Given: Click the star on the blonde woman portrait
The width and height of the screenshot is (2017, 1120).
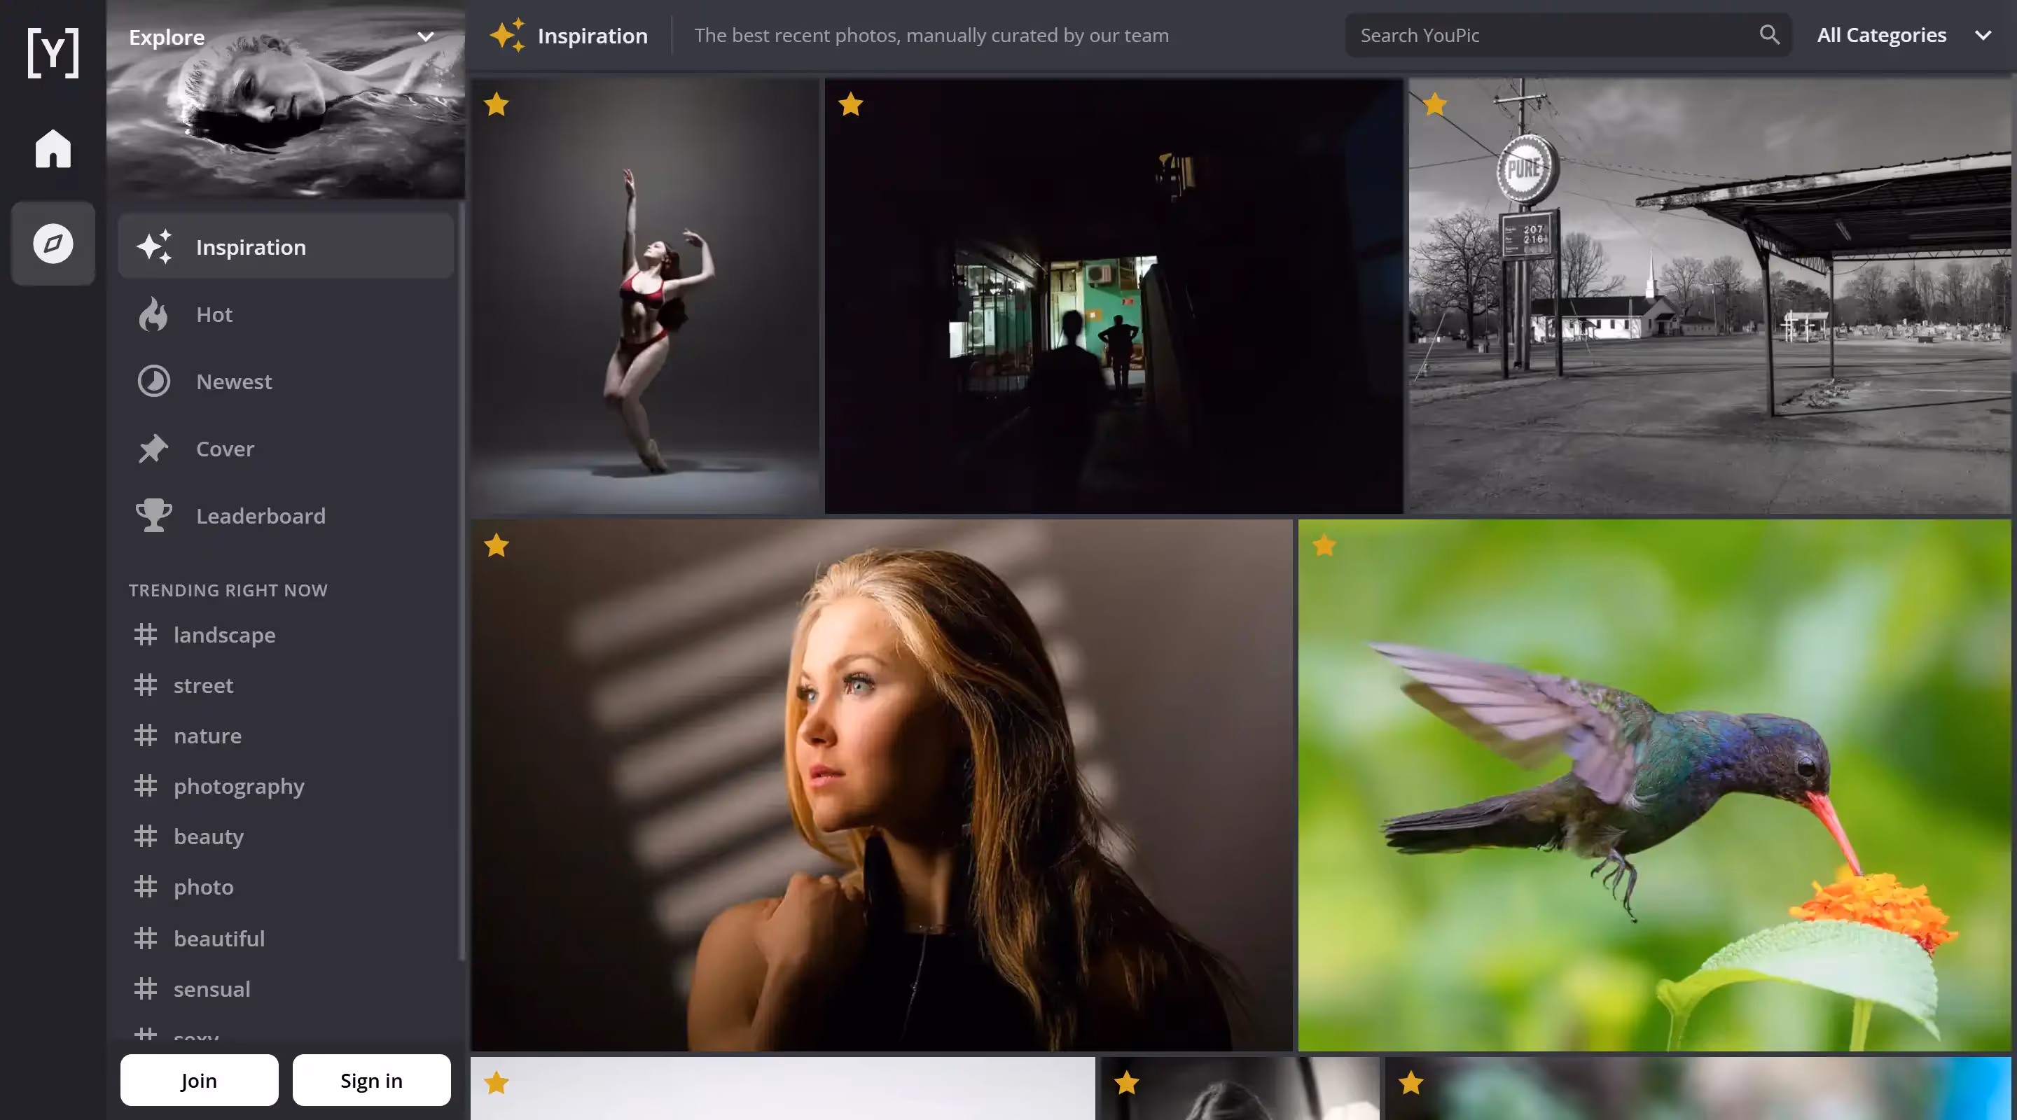Looking at the screenshot, I should [497, 545].
